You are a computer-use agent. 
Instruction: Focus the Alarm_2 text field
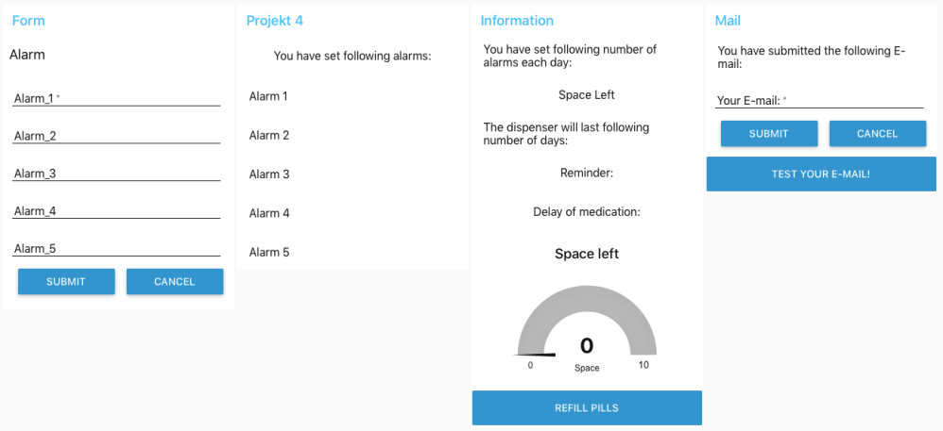click(x=116, y=136)
